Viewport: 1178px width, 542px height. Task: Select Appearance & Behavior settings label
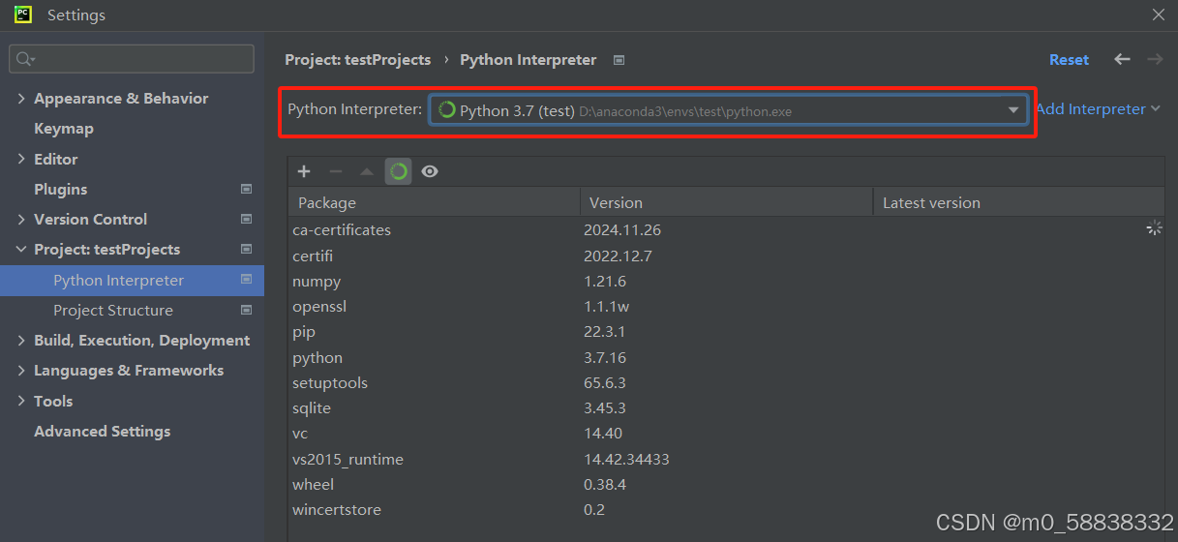pos(121,98)
